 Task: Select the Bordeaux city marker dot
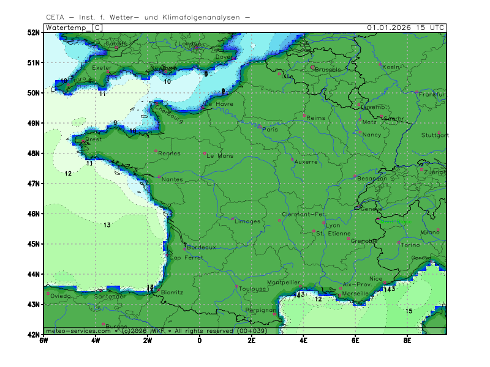pos(185,249)
